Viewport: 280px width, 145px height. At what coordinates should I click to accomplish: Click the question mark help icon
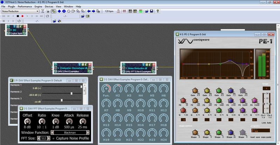tap(158, 11)
